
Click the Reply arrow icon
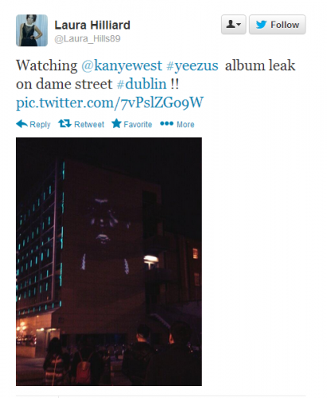(x=21, y=124)
